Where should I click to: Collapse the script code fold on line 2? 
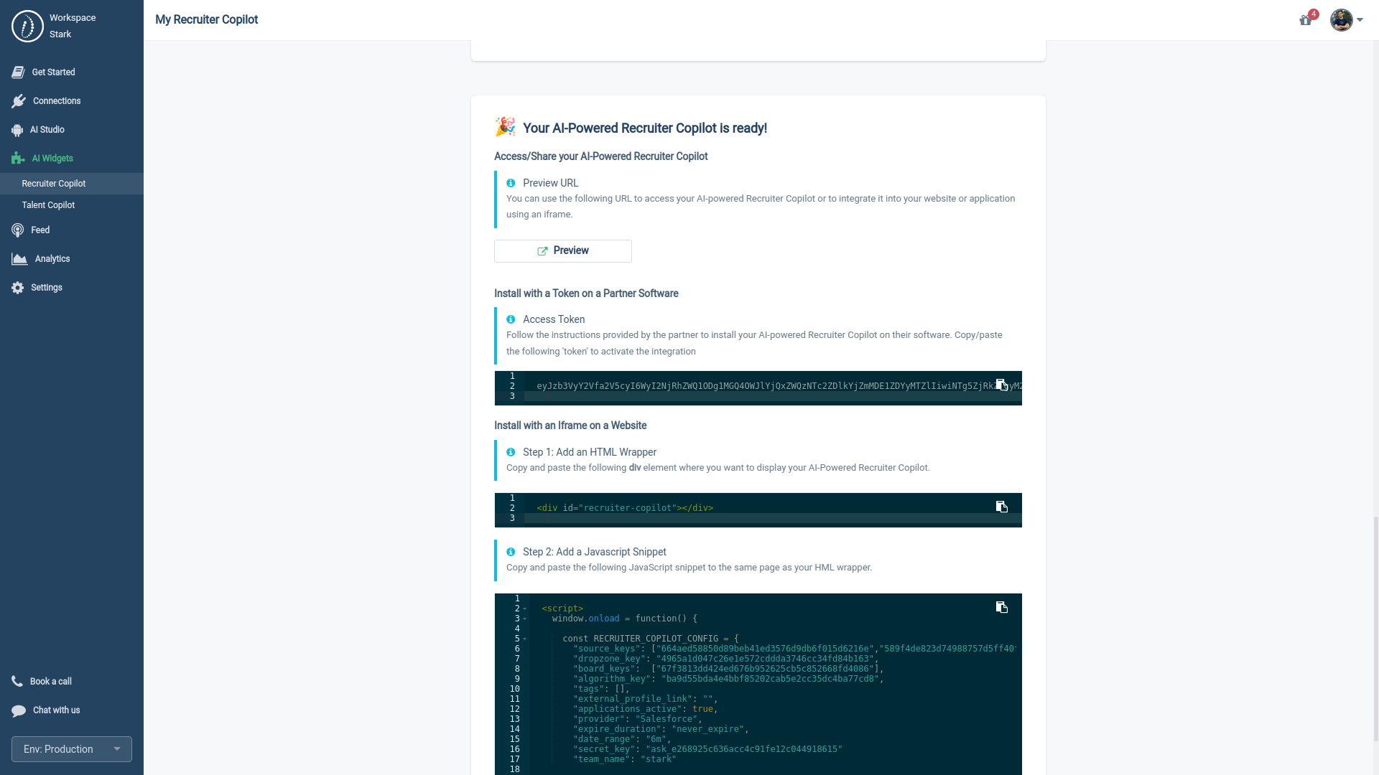(x=525, y=609)
